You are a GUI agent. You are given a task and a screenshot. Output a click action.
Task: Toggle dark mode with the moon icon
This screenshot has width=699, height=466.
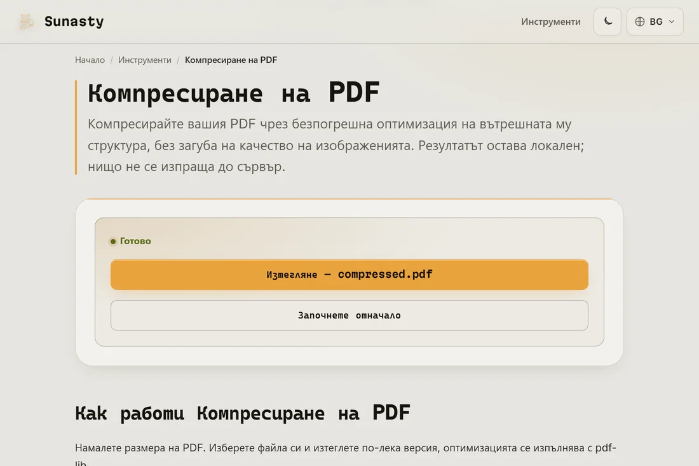click(x=607, y=22)
